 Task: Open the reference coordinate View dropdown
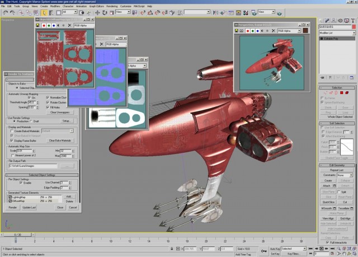123,12
